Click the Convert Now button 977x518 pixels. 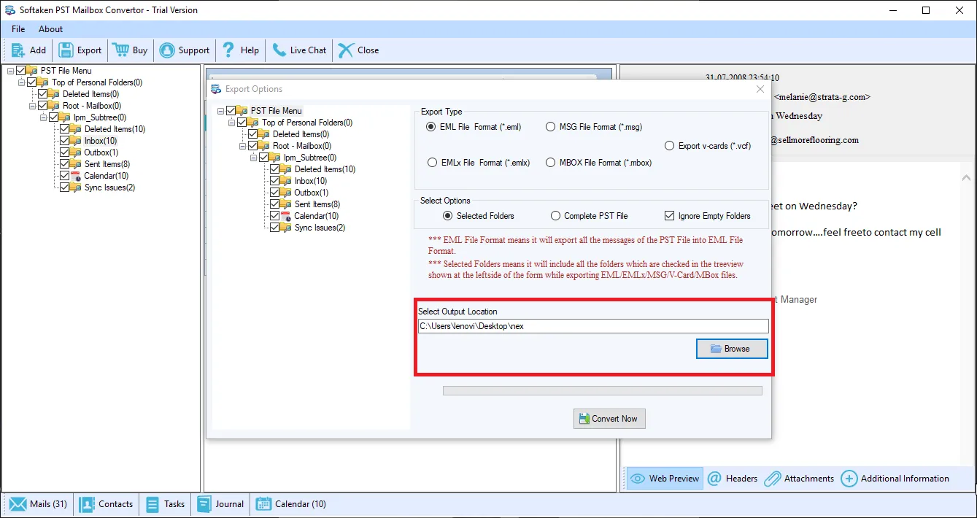click(609, 419)
